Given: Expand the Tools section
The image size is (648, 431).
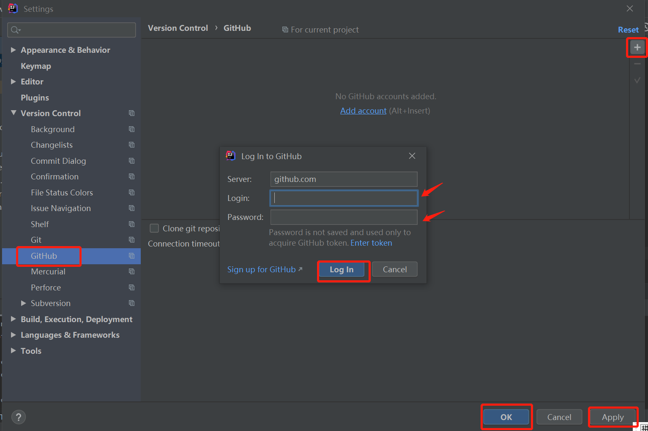Looking at the screenshot, I should click(13, 351).
